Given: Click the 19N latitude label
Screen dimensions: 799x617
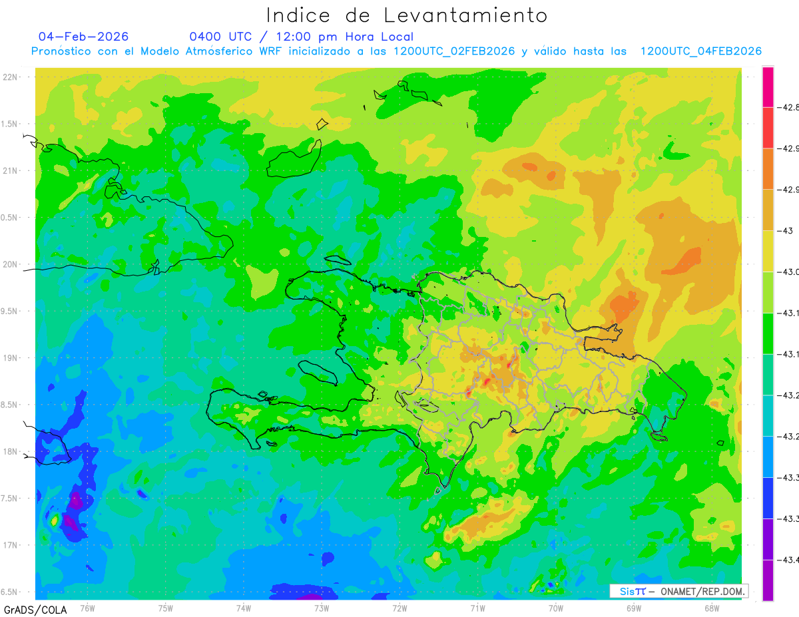Looking at the screenshot, I should click(10, 358).
